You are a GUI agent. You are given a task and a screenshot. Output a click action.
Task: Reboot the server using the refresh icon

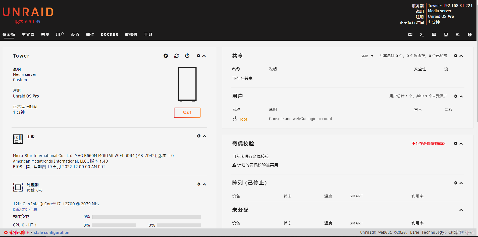(x=176, y=56)
